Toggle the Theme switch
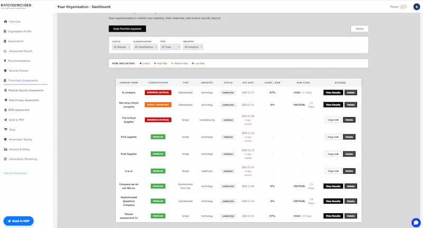The image size is (423, 228). coord(403,7)
